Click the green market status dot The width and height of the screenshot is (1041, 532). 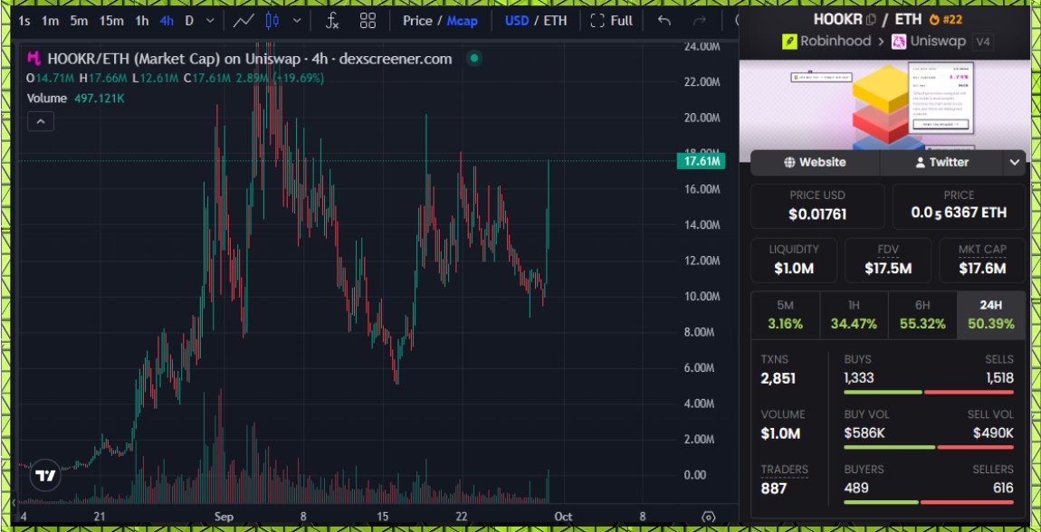474,59
